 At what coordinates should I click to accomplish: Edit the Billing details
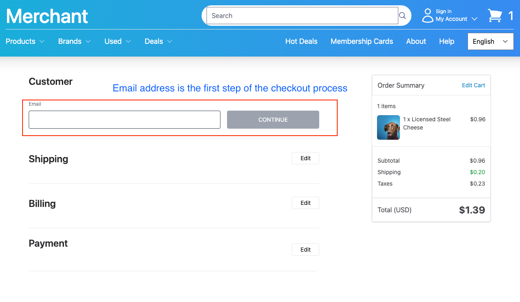305,203
